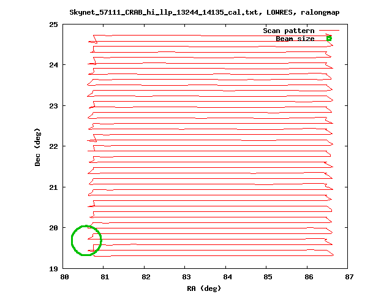392x294 pixels.
Task: Click the RA axis tick label 82
Action: [x=146, y=277]
